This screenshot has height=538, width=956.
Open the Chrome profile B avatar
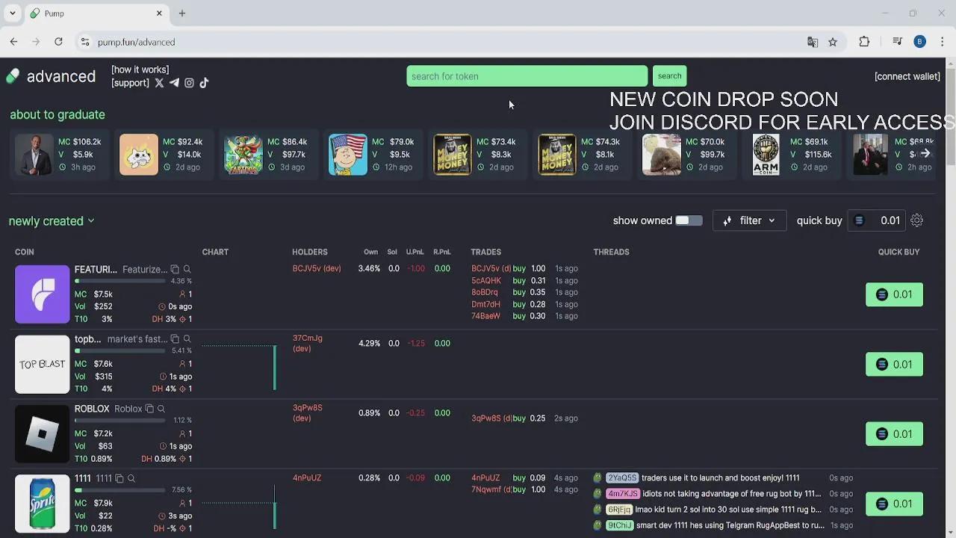[919, 42]
